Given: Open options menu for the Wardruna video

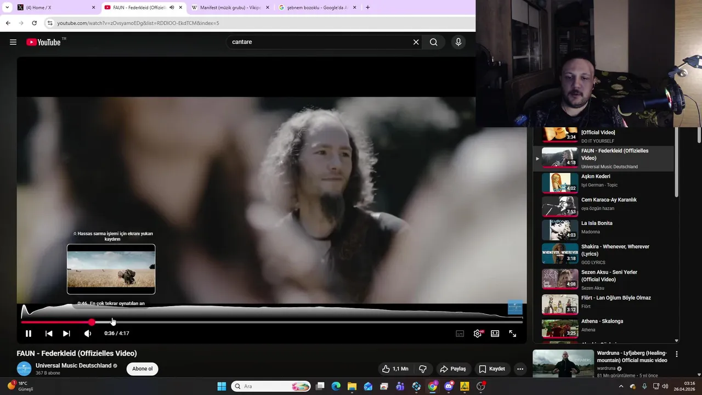Looking at the screenshot, I should (677, 354).
